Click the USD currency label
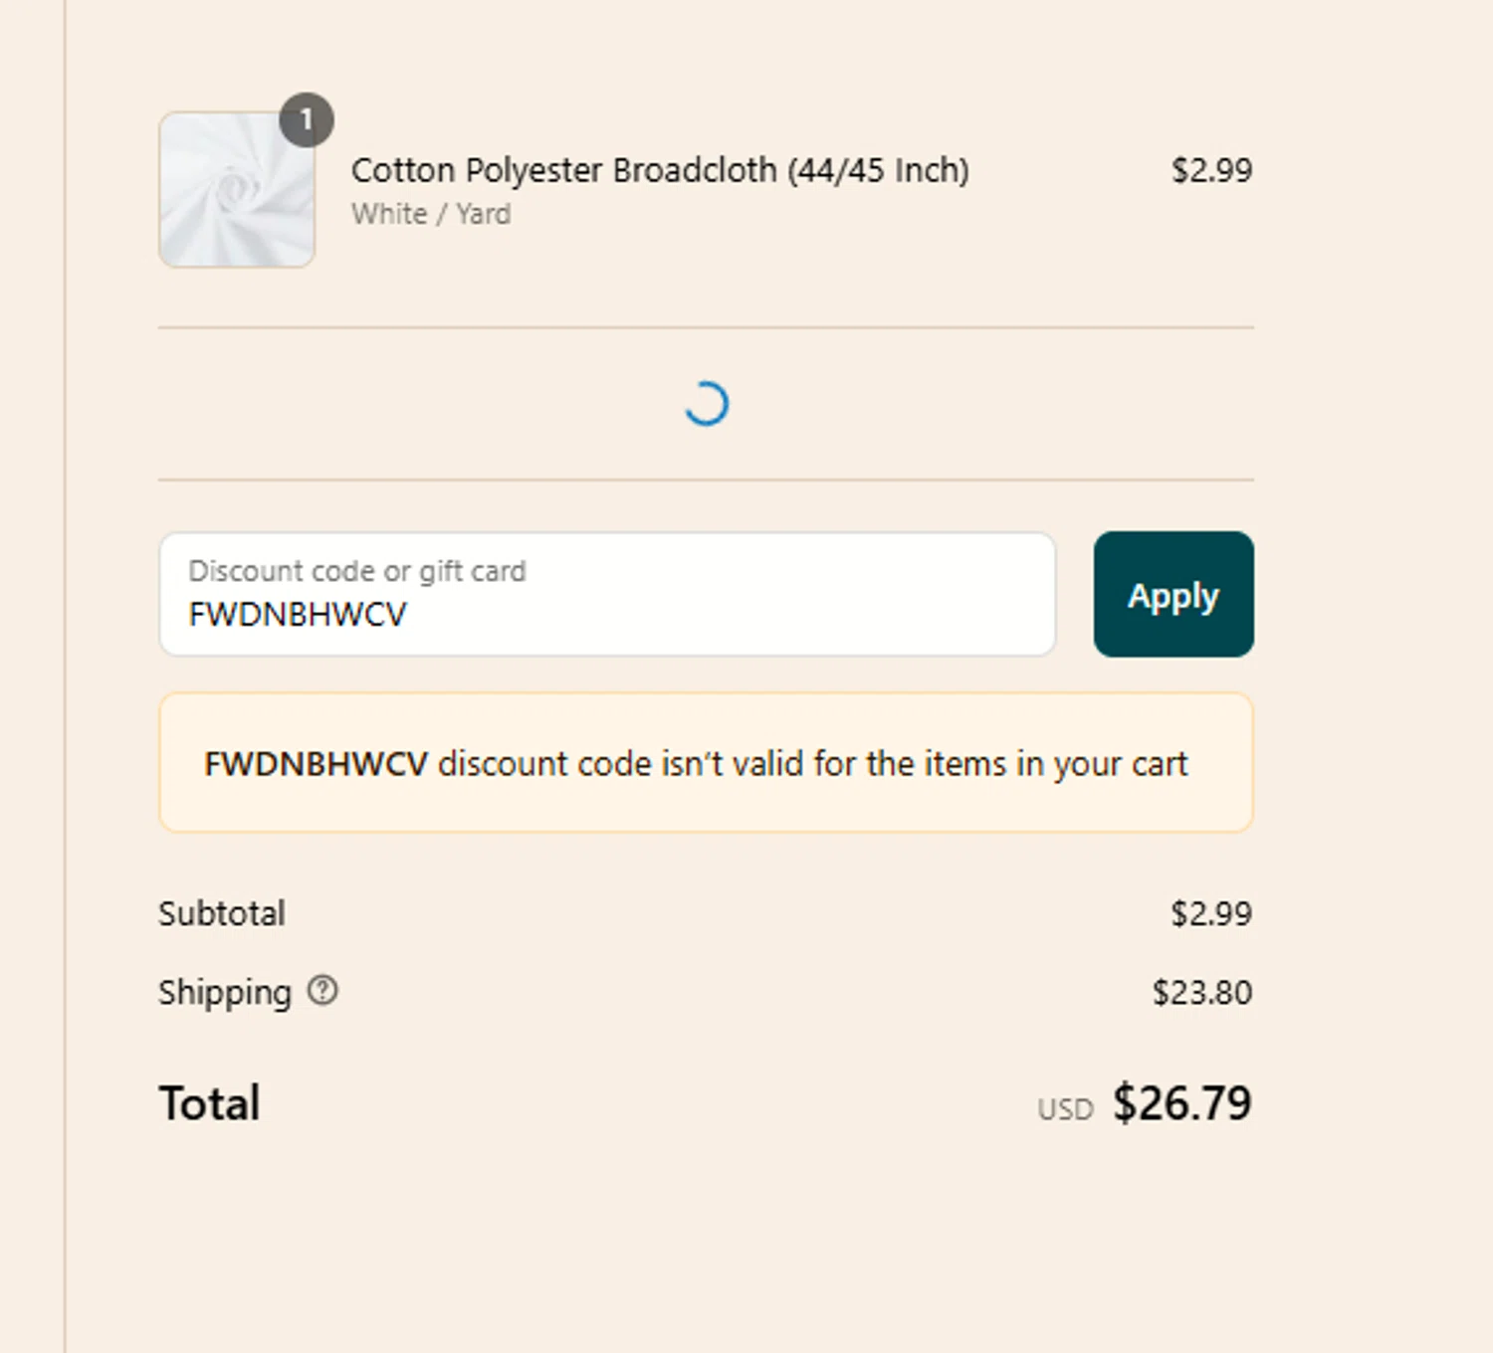The image size is (1493, 1353). (x=1065, y=1109)
